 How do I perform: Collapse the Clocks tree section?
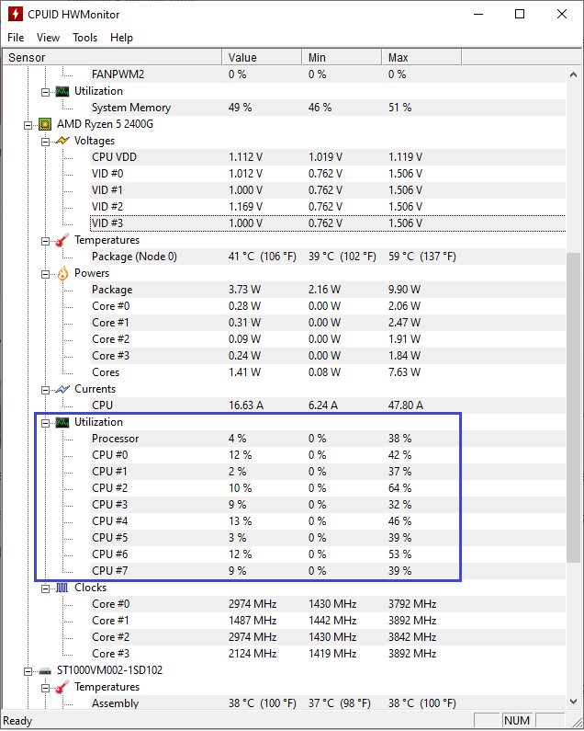pyautogui.click(x=45, y=588)
